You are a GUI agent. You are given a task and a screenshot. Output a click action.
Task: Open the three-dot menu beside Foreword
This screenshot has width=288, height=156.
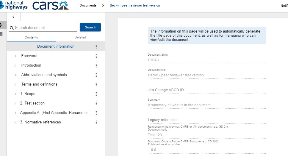click(96, 56)
